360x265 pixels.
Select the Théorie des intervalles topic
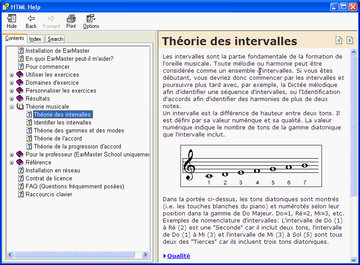pyautogui.click(x=63, y=114)
